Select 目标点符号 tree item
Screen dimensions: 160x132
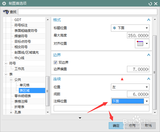click(x=23, y=41)
